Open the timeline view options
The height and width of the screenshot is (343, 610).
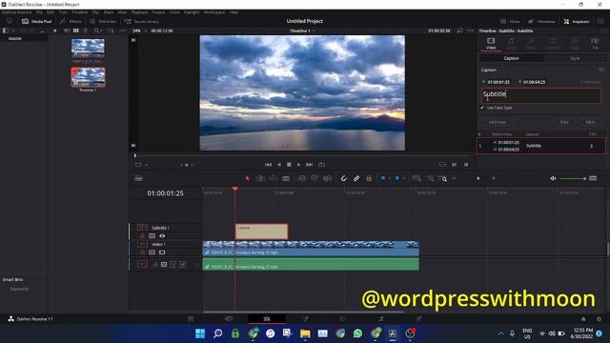(x=138, y=178)
